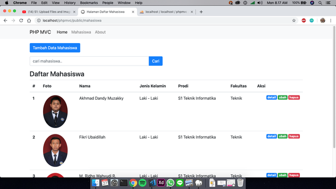Switch to Visual Studio Code in dock
336x189 pixels.
coord(152,183)
